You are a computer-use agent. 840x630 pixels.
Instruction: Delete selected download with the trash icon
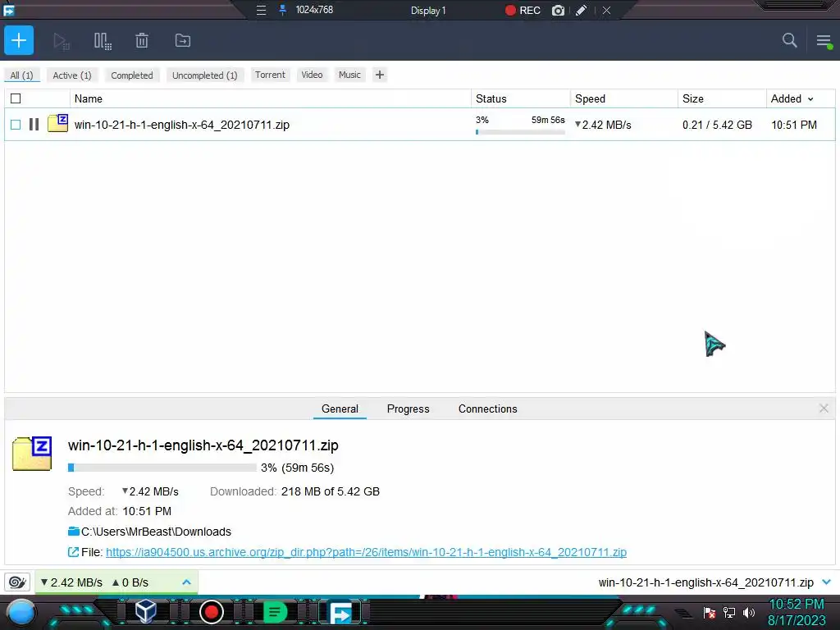coord(142,41)
